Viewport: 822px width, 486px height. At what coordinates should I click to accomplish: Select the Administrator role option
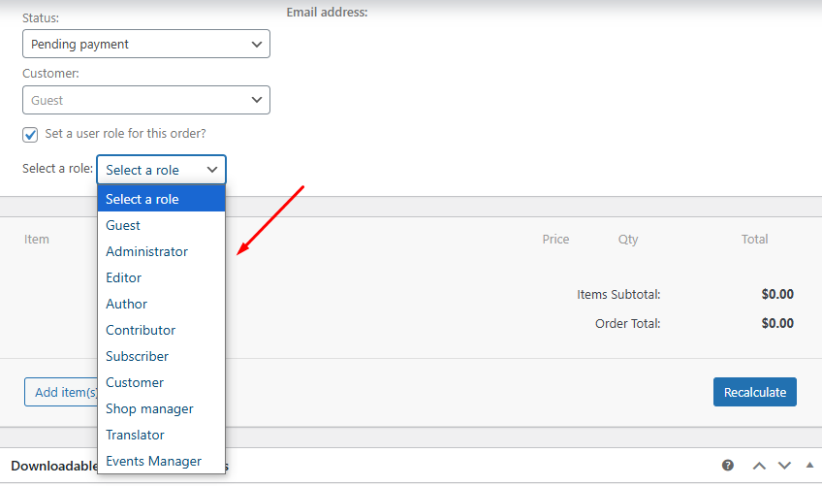click(146, 251)
